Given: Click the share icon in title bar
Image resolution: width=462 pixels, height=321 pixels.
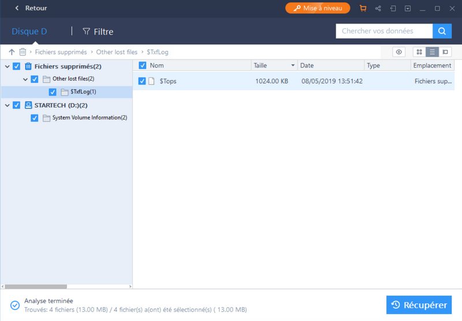Looking at the screenshot, I should (x=378, y=8).
